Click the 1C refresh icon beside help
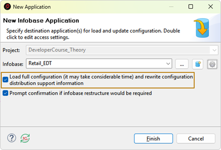This screenshot has width=221, height=150. [25, 138]
